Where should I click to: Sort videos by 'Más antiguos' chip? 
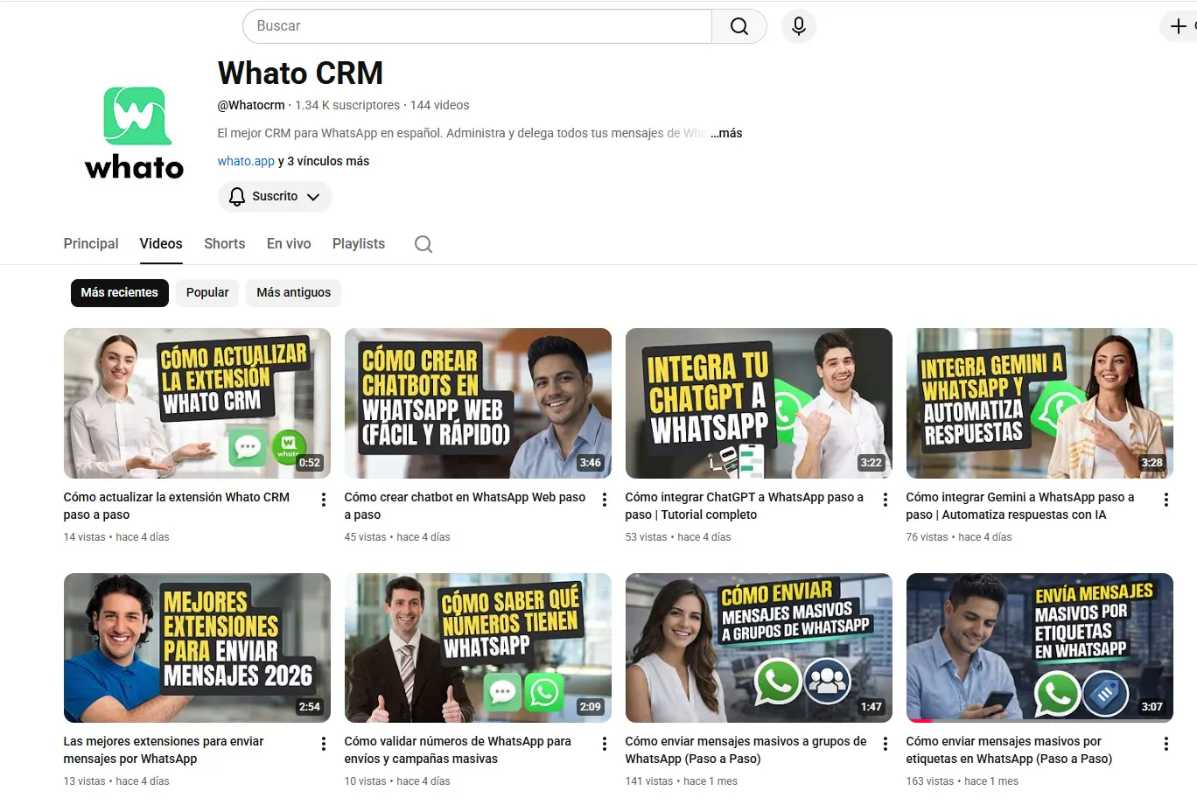pos(294,293)
